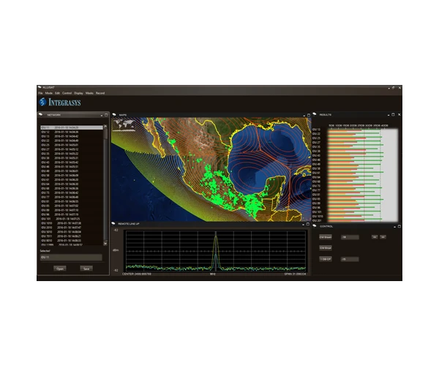Click the IDU 61 label in Results chart
Image resolution: width=439 pixels, height=366 pixels.
pos(316,173)
